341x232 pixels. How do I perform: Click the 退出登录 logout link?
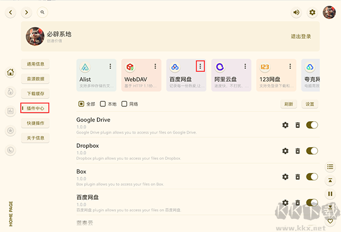[301, 36]
